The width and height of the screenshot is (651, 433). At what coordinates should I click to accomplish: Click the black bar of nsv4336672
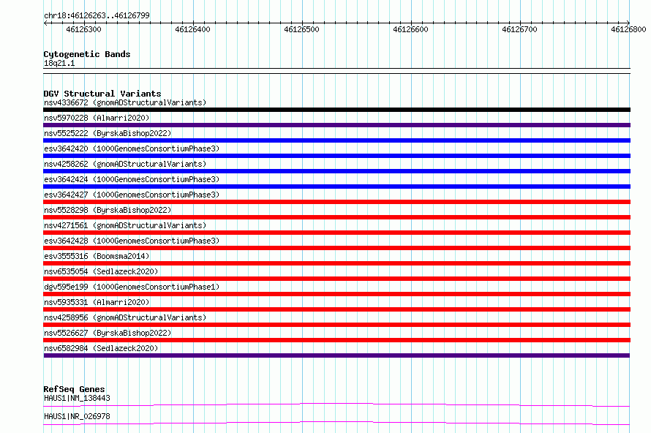pyautogui.click(x=336, y=110)
